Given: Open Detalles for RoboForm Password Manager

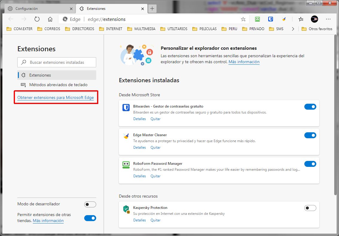Looking at the screenshot, I should 139,176.
